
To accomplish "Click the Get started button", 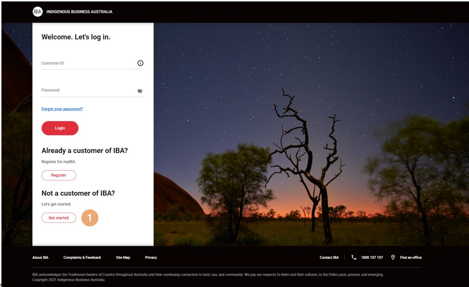I will click(x=58, y=218).
